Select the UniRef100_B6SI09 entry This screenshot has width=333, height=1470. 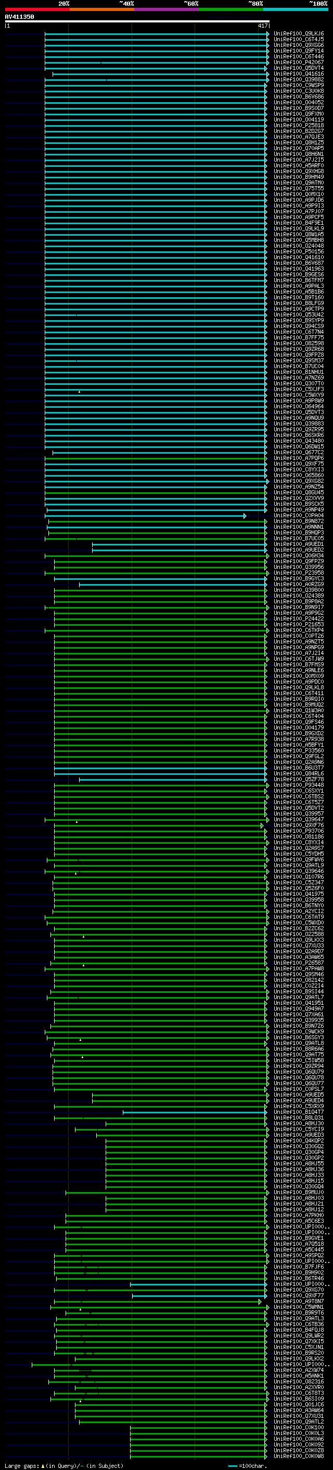pyautogui.click(x=299, y=1398)
